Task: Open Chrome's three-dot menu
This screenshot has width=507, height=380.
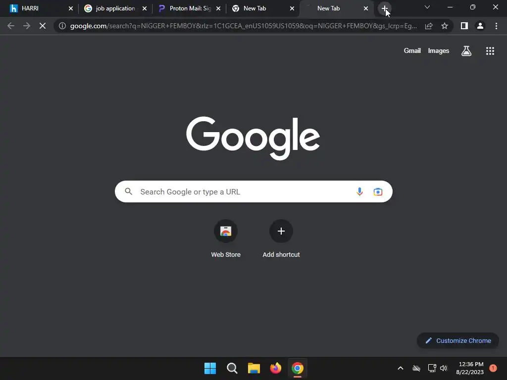Action: [x=496, y=26]
